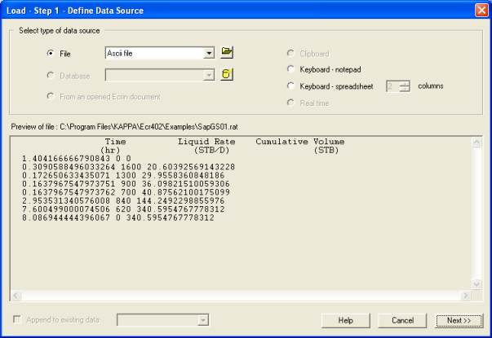Select the Keyboard - spreadsheet radio button
The height and width of the screenshot is (338, 492).
click(290, 86)
